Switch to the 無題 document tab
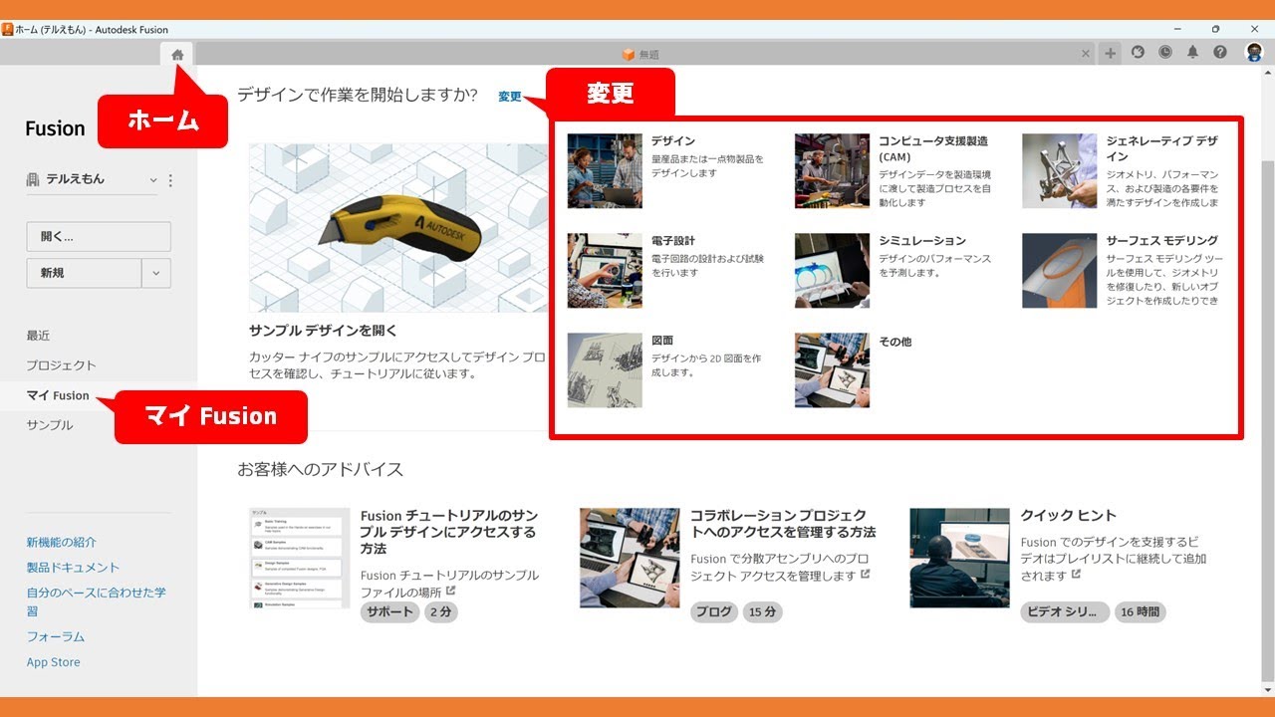Screen dimensions: 1275x717 click(639, 54)
